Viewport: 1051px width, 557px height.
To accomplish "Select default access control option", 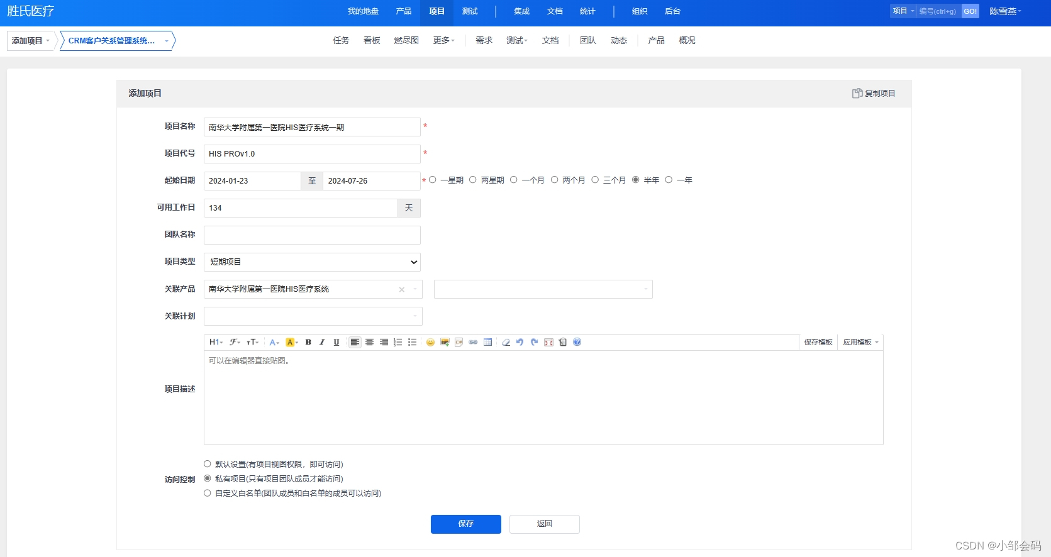I will pyautogui.click(x=208, y=464).
